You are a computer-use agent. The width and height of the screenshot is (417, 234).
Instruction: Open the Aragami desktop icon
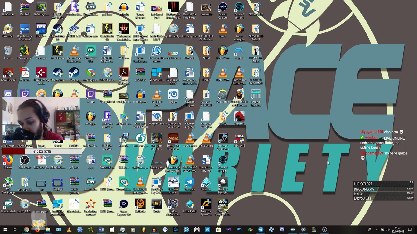239,118
